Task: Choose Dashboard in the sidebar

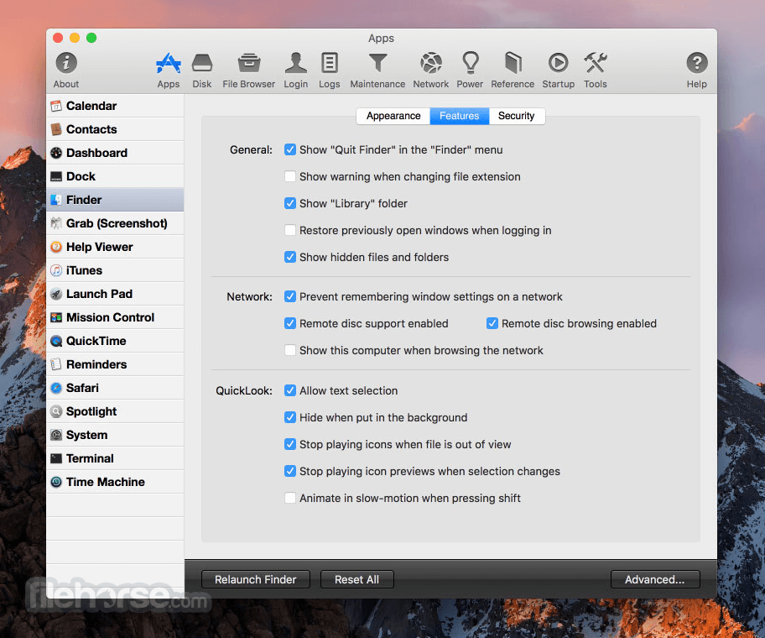Action: [115, 153]
